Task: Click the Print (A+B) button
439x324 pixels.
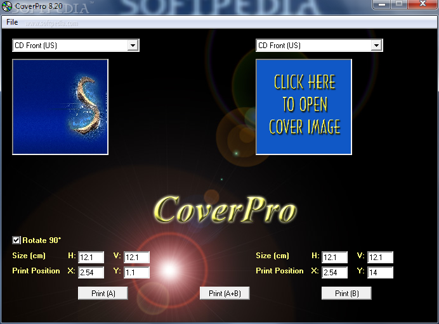Action: click(x=225, y=293)
